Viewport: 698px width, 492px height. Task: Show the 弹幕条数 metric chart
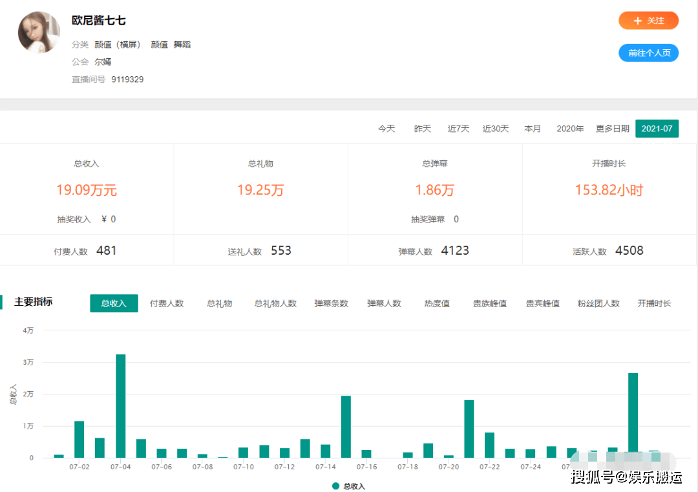pyautogui.click(x=331, y=303)
